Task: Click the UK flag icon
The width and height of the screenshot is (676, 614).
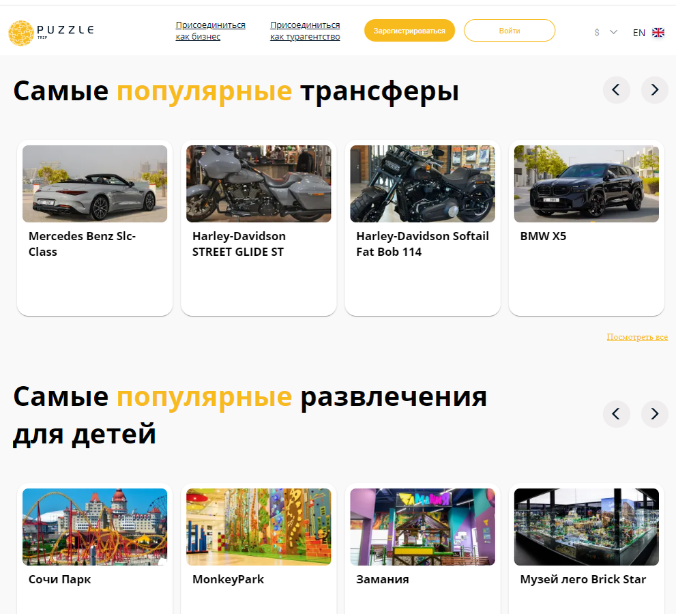Action: point(658,32)
